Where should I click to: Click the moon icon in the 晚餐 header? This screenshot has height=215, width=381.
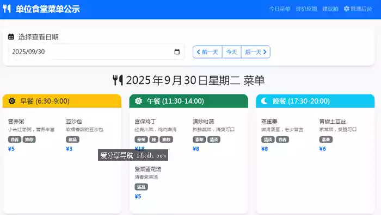point(265,101)
